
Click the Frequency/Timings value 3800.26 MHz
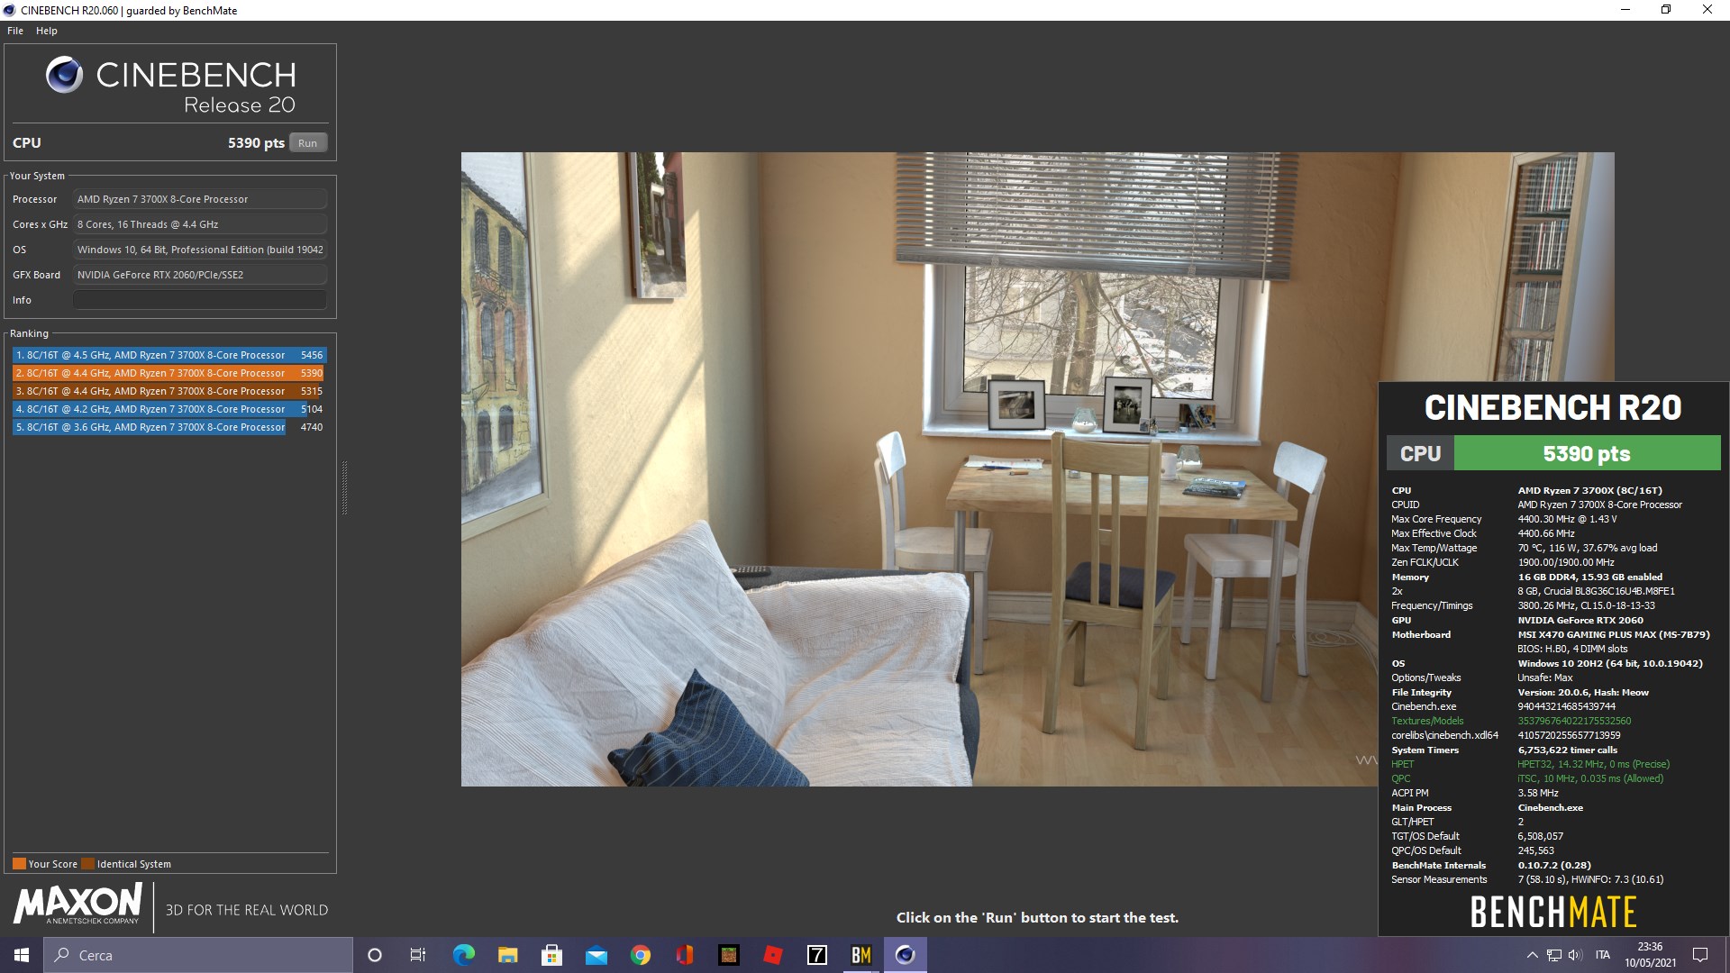coord(1586,605)
